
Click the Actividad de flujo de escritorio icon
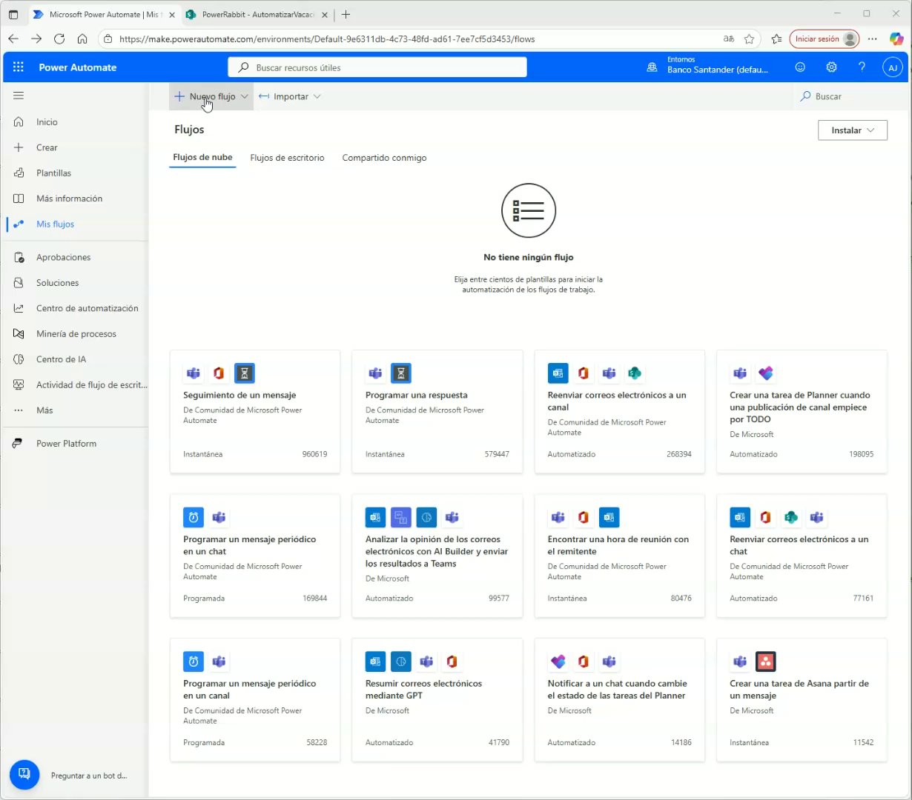point(19,384)
